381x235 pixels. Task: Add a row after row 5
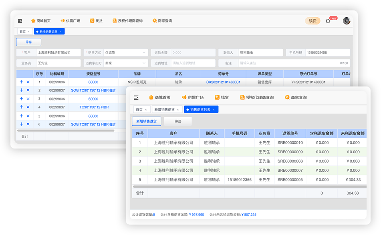click(x=21, y=116)
